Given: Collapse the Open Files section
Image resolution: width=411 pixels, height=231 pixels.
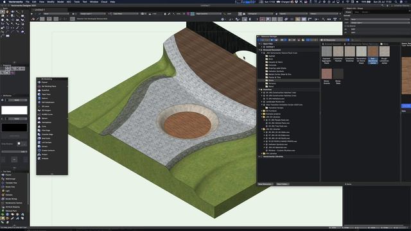Looking at the screenshot, I should click(260, 44).
